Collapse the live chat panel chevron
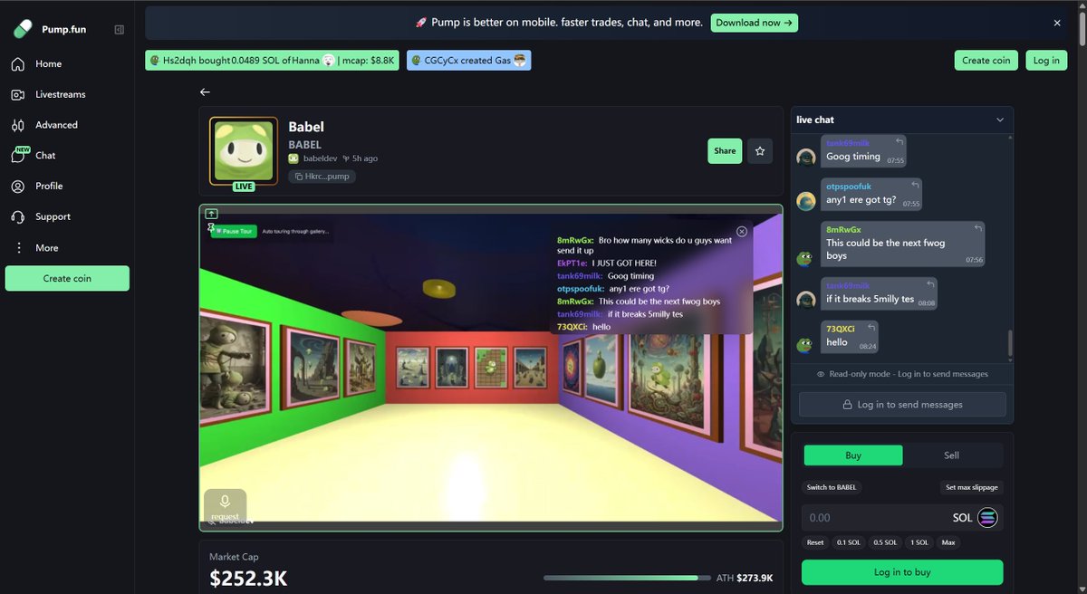 pos(1000,120)
